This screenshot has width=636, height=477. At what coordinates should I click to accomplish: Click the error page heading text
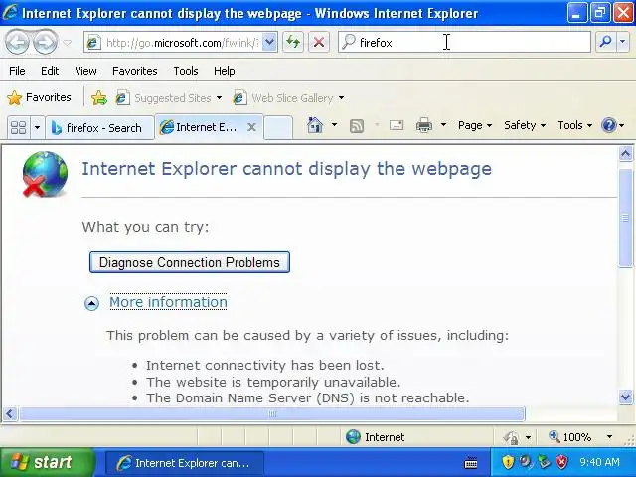(287, 169)
